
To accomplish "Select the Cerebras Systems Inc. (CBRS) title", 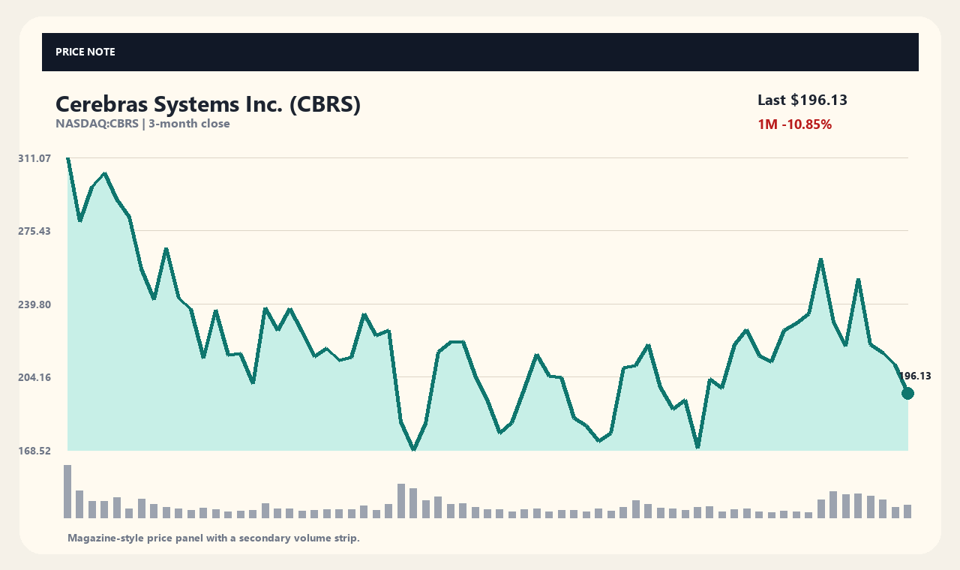I will pos(208,104).
